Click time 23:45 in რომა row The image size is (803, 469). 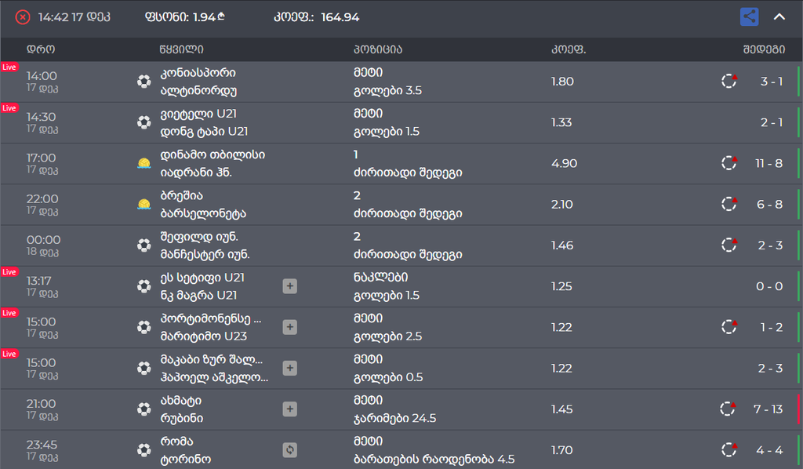(x=42, y=445)
